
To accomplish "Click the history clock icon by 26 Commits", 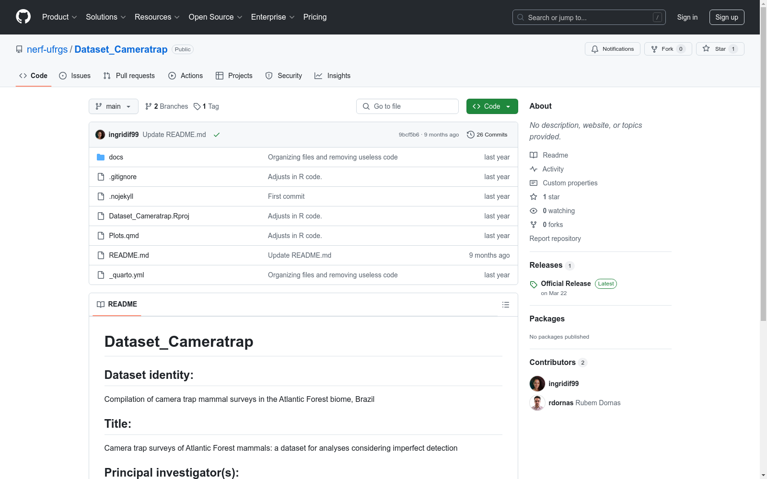I will point(471,135).
